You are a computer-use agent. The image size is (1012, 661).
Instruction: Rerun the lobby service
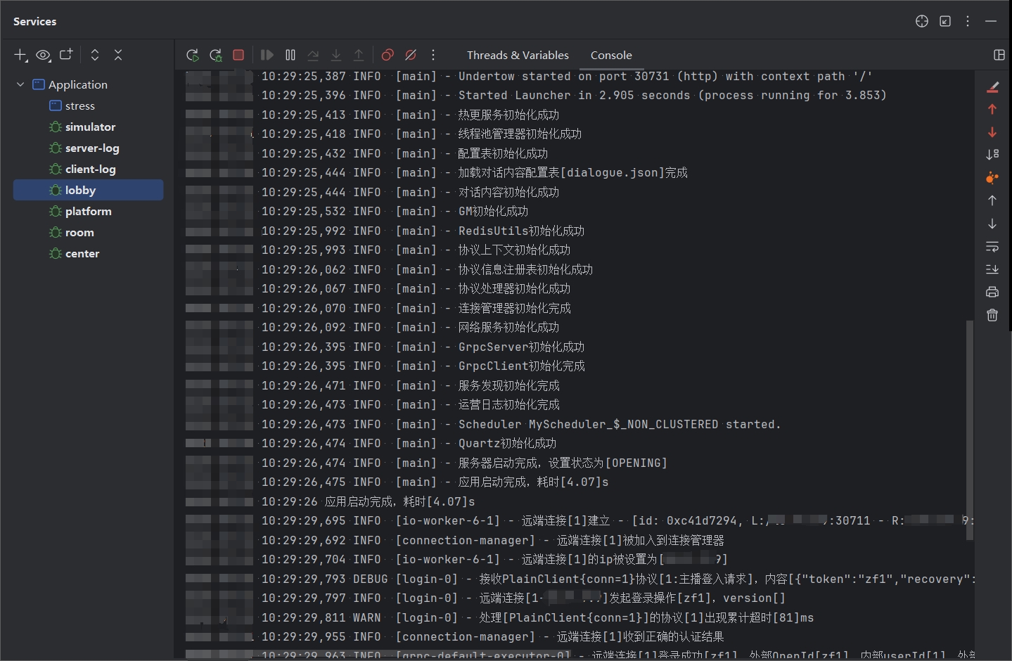point(192,55)
